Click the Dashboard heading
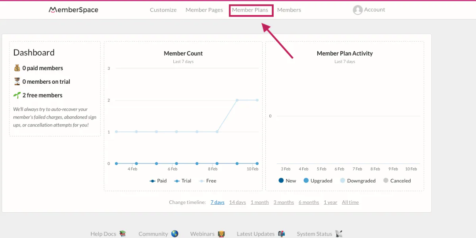Screen dimensions: 476x238 point(34,53)
